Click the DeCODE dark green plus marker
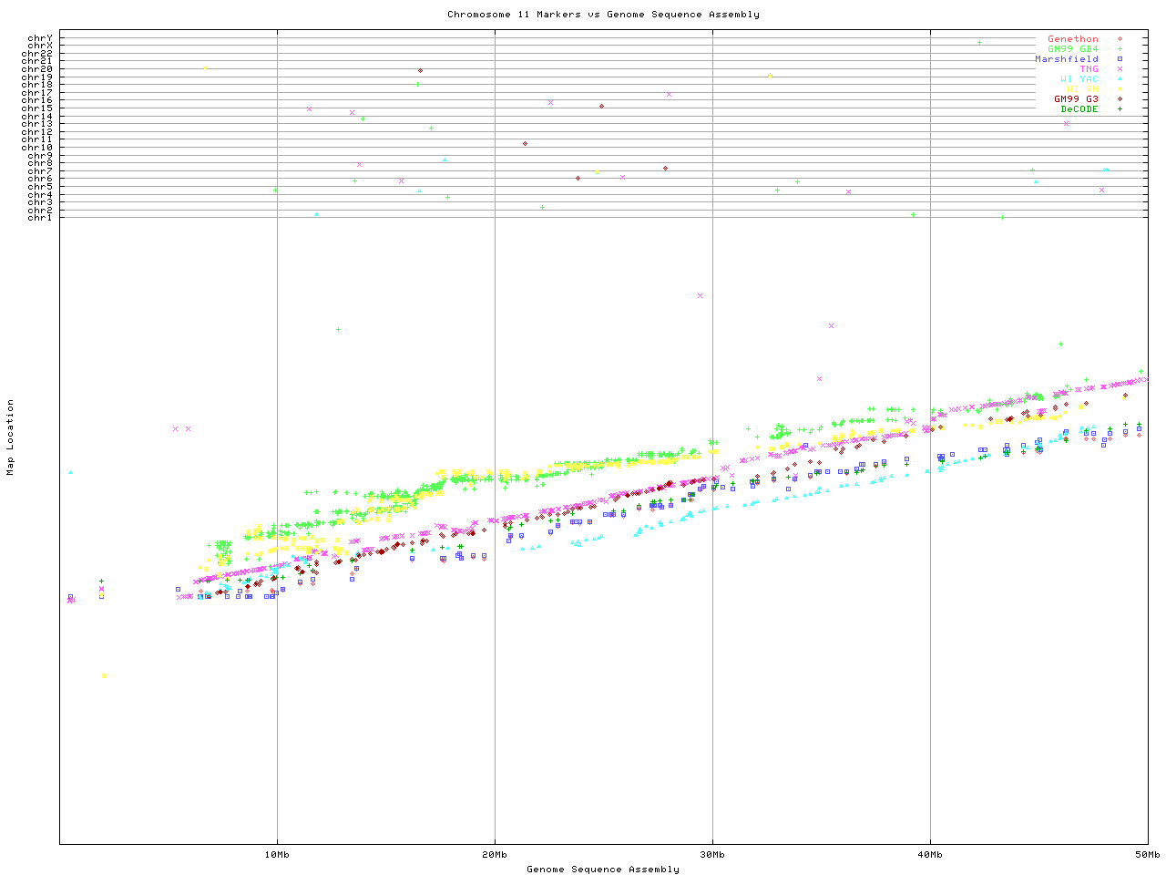Image resolution: width=1166 pixels, height=875 pixels. (1120, 109)
